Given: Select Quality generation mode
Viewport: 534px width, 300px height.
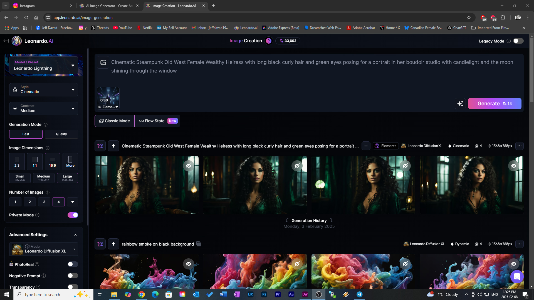Looking at the screenshot, I should click(61, 134).
